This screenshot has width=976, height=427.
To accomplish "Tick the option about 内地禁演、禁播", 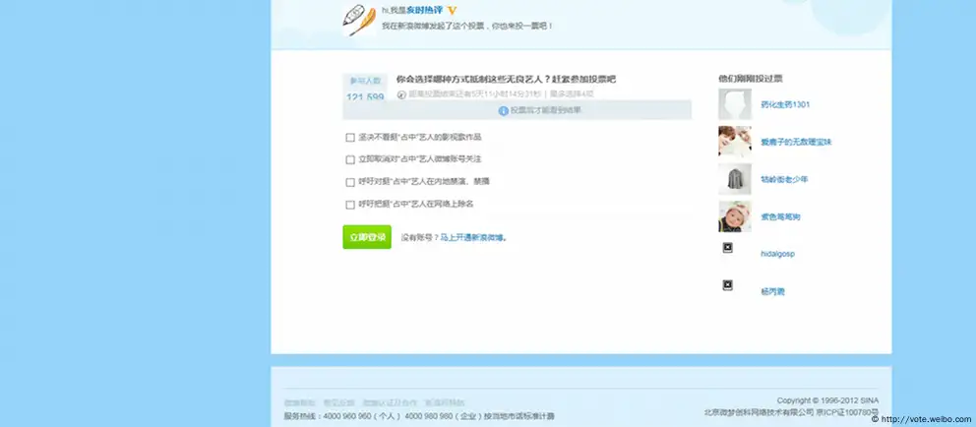I will pyautogui.click(x=350, y=182).
